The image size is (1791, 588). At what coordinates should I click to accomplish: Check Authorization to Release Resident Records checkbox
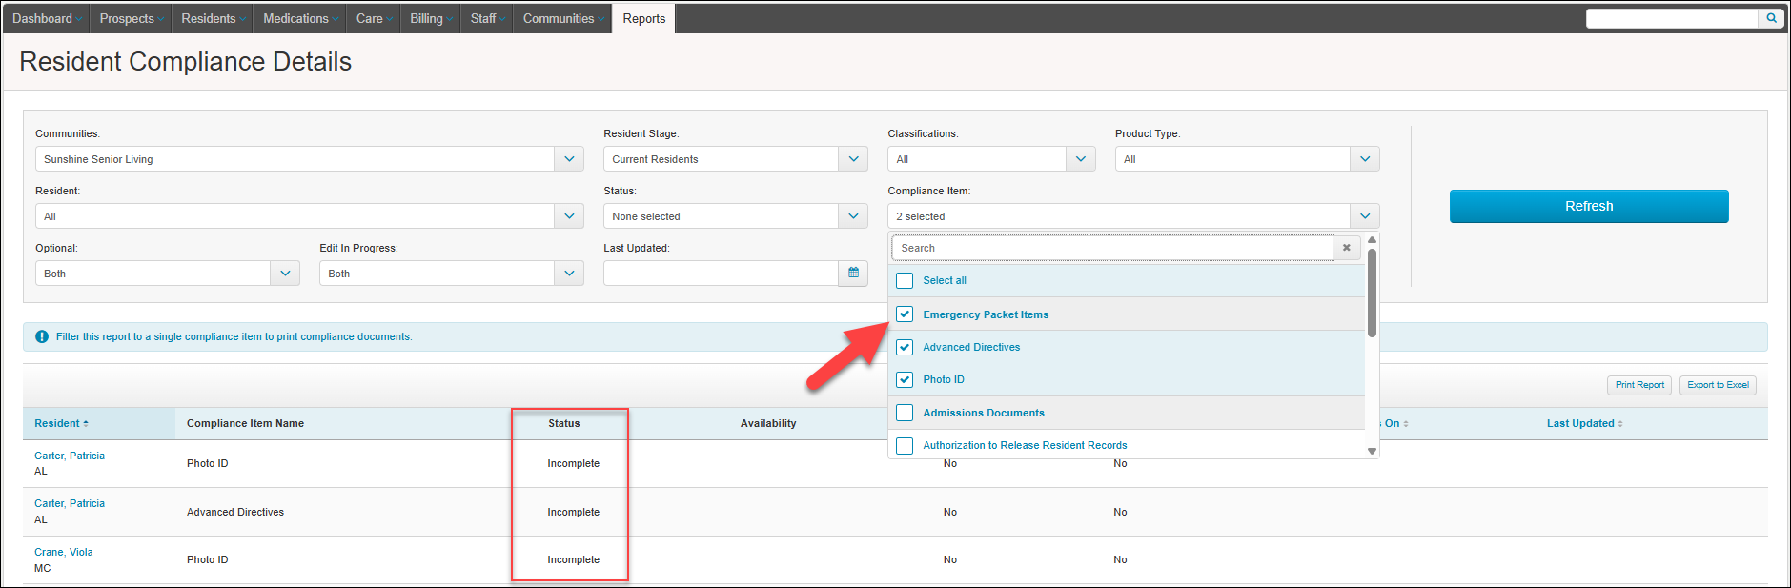coord(905,445)
